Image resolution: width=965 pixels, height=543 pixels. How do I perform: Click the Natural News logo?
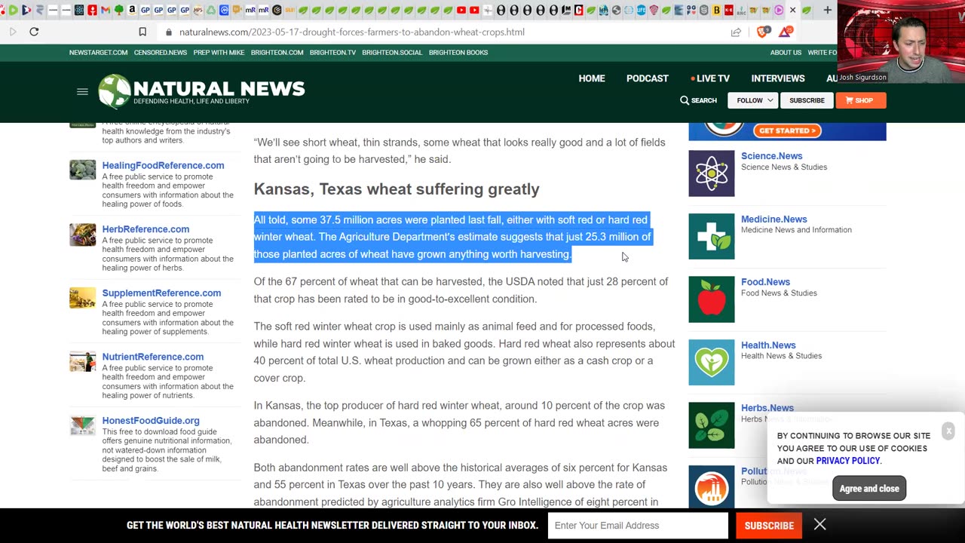tap(201, 91)
